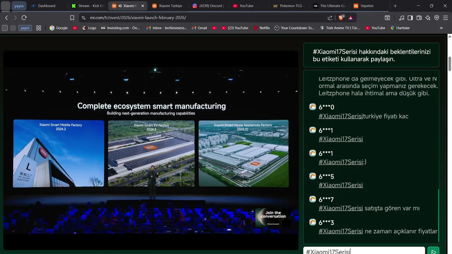The image size is (452, 254).
Task: Switch to the Dashboard tab
Action: coord(47,6)
